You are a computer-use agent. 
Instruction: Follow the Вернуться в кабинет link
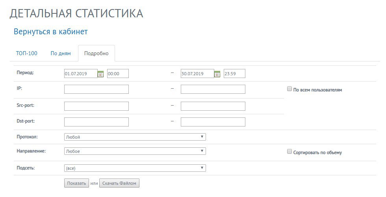[51, 32]
